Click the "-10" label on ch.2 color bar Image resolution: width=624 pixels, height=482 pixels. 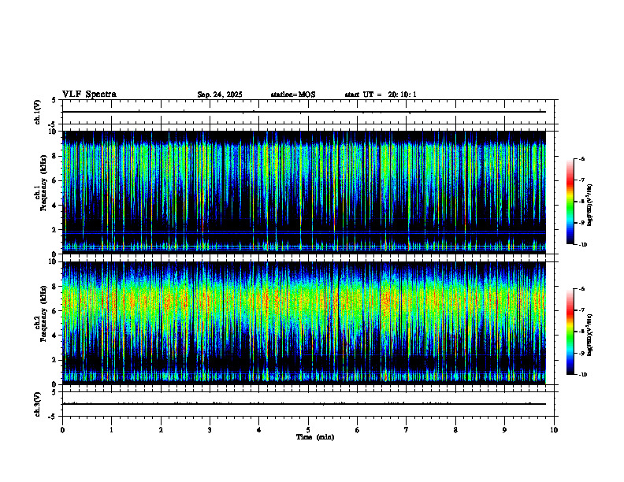click(582, 375)
